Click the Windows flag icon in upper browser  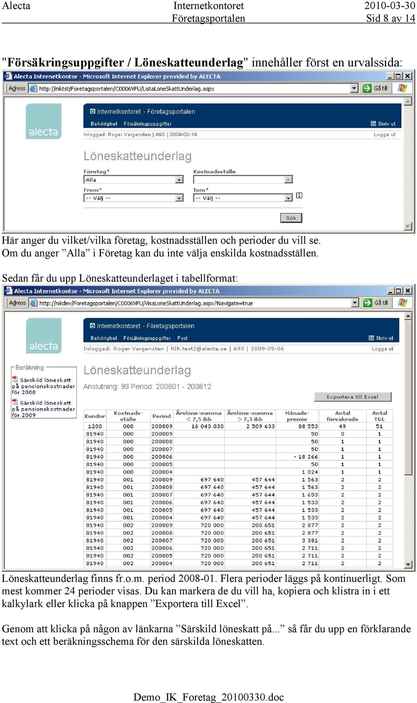tap(403, 88)
